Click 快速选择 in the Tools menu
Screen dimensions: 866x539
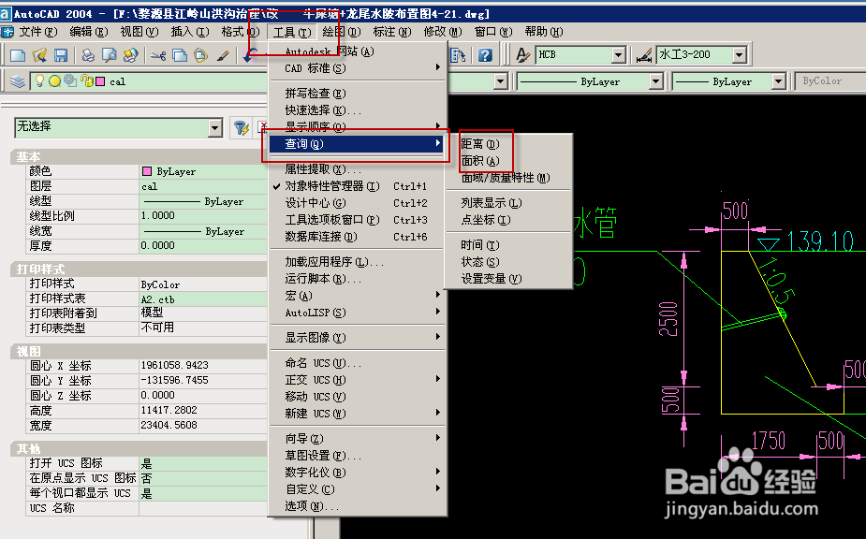click(323, 110)
